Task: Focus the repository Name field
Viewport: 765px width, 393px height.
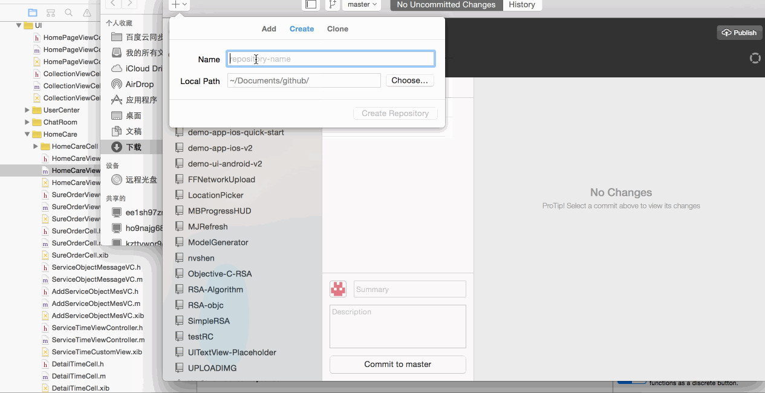Action: click(x=331, y=59)
